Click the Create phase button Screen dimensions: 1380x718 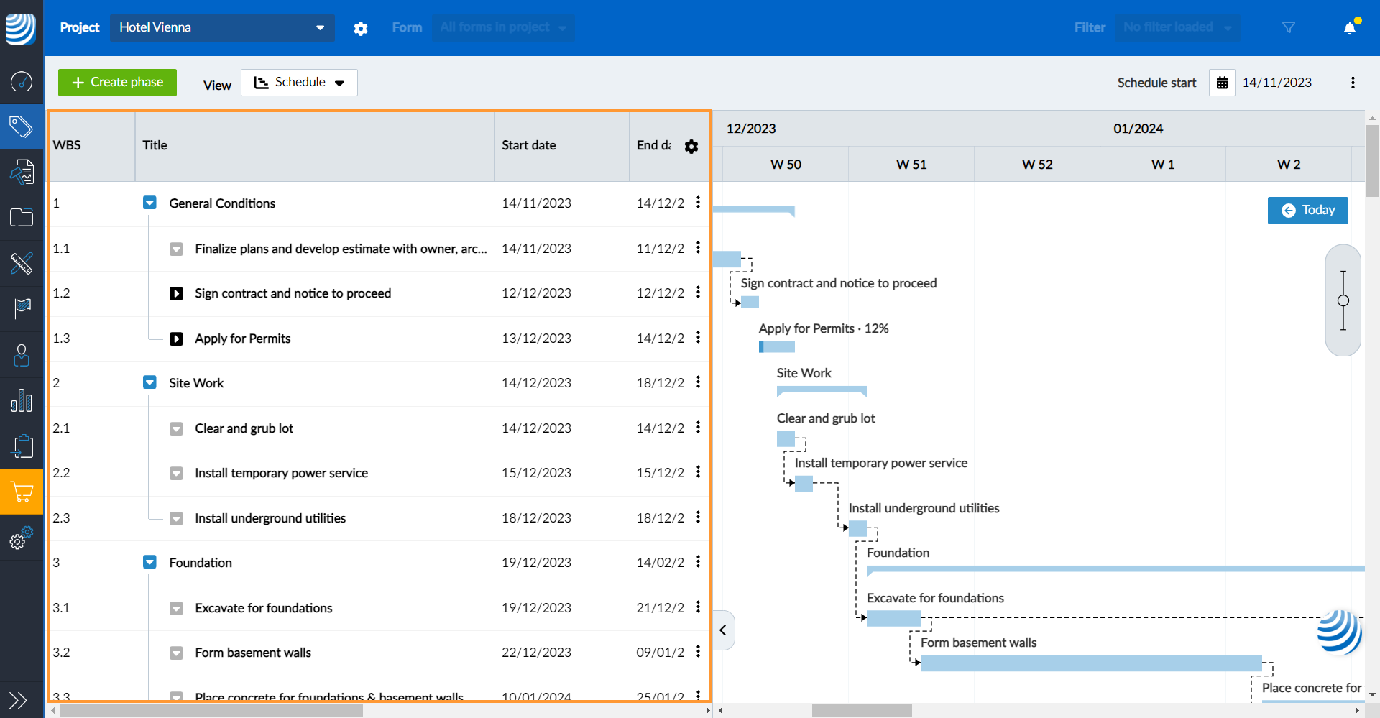(x=117, y=83)
